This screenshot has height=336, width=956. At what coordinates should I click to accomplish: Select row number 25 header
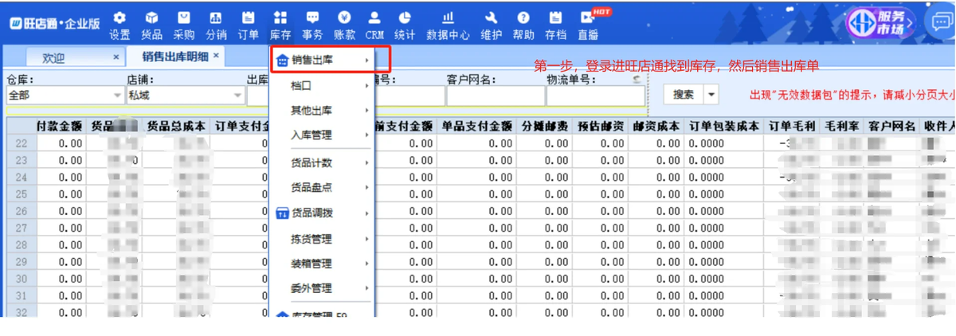tap(21, 194)
